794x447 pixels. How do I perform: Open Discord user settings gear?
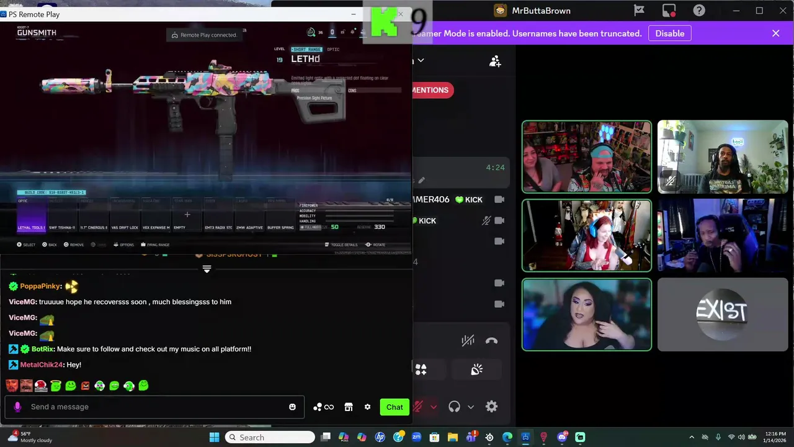pyautogui.click(x=491, y=407)
